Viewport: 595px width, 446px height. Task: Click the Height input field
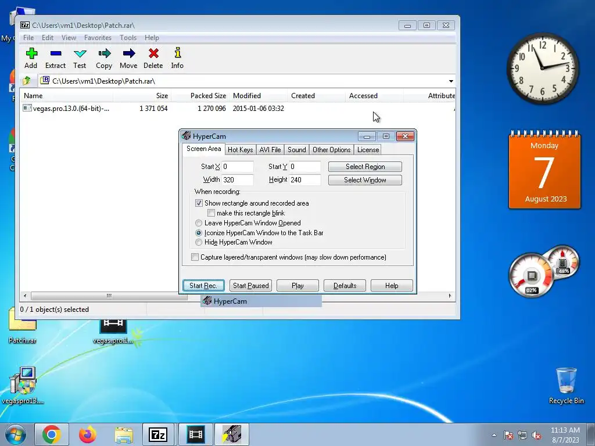click(305, 180)
